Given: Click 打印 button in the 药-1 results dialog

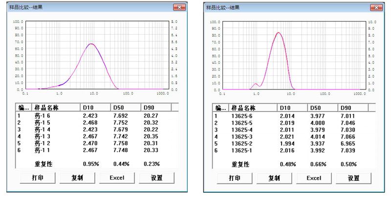Looking at the screenshot, I should point(37,178).
